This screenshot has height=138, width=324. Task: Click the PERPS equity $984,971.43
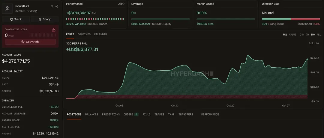click(50, 78)
